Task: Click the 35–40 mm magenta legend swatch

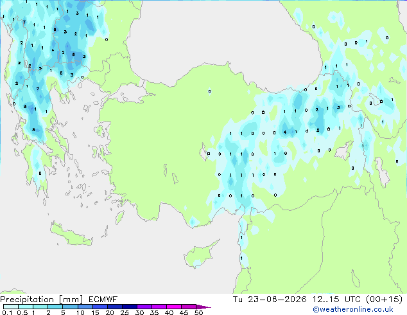Action: click(159, 307)
